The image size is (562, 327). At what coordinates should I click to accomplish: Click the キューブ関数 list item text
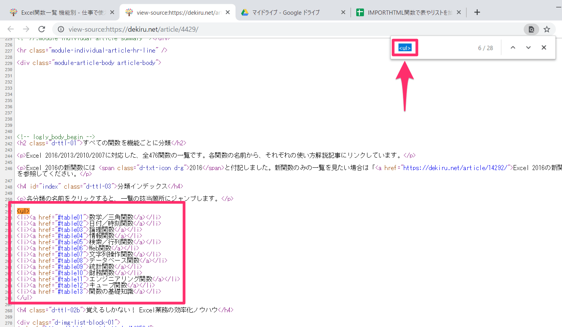pos(108,285)
